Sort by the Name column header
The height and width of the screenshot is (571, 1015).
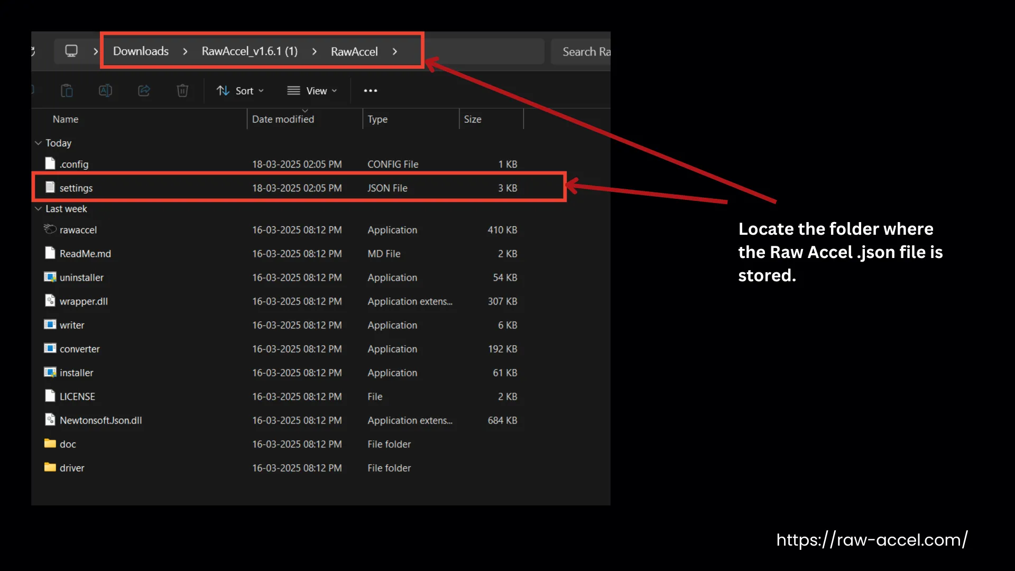pyautogui.click(x=66, y=119)
